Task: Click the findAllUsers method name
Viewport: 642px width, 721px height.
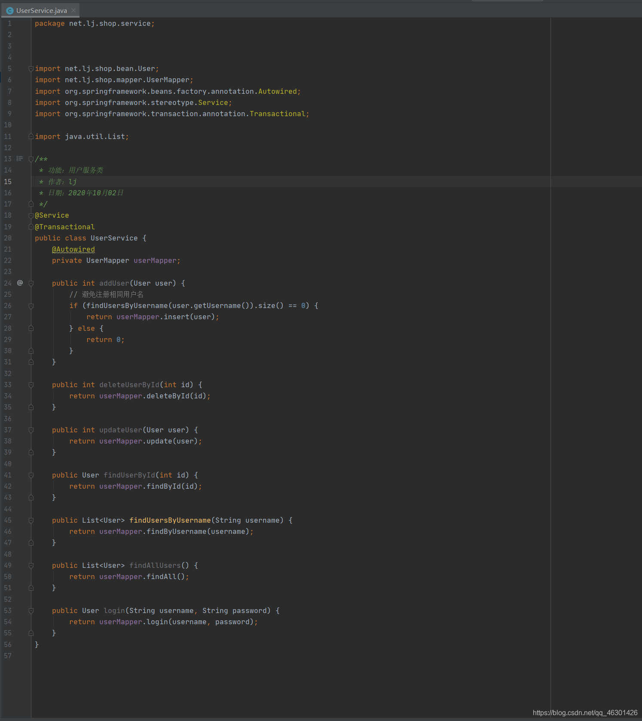Action: point(155,566)
